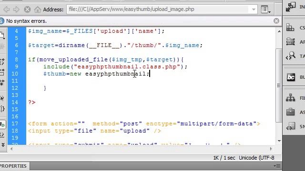305x171 pixels.
Task: Open the Insert panel icon
Action: [x=291, y=7]
